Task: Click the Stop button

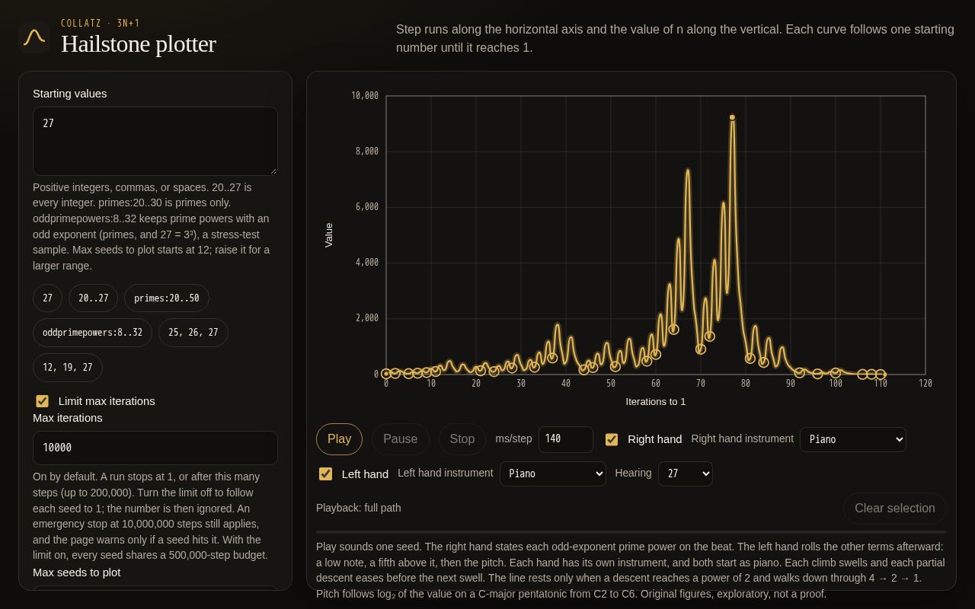Action: [462, 439]
